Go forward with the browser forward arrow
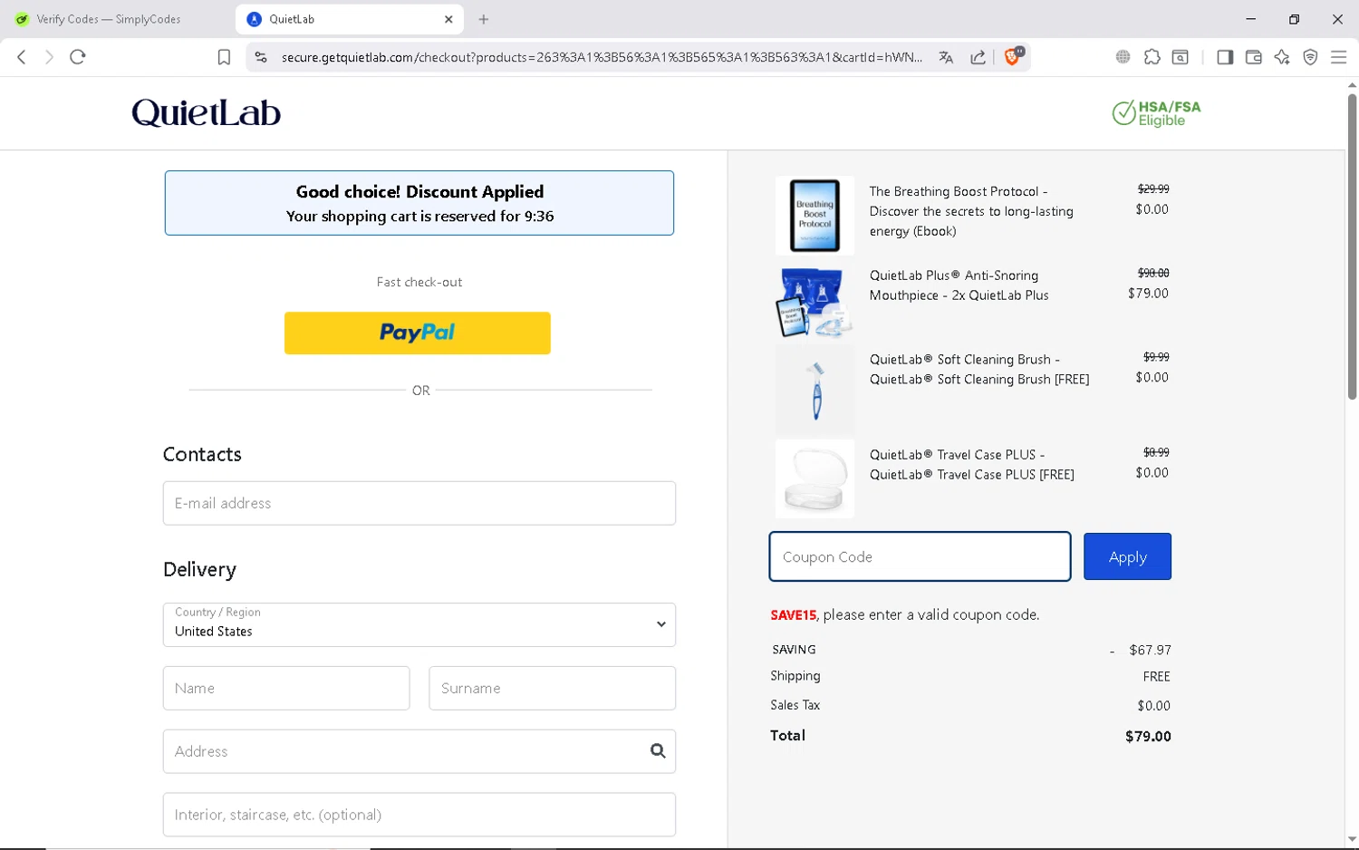1359x850 pixels. [x=49, y=57]
